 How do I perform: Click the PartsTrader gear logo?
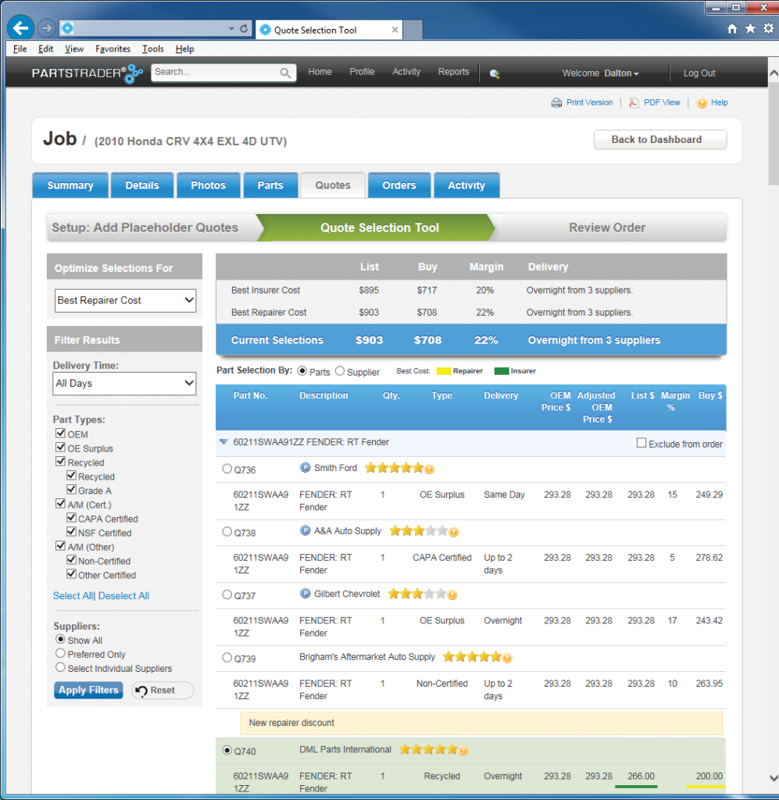tap(134, 73)
